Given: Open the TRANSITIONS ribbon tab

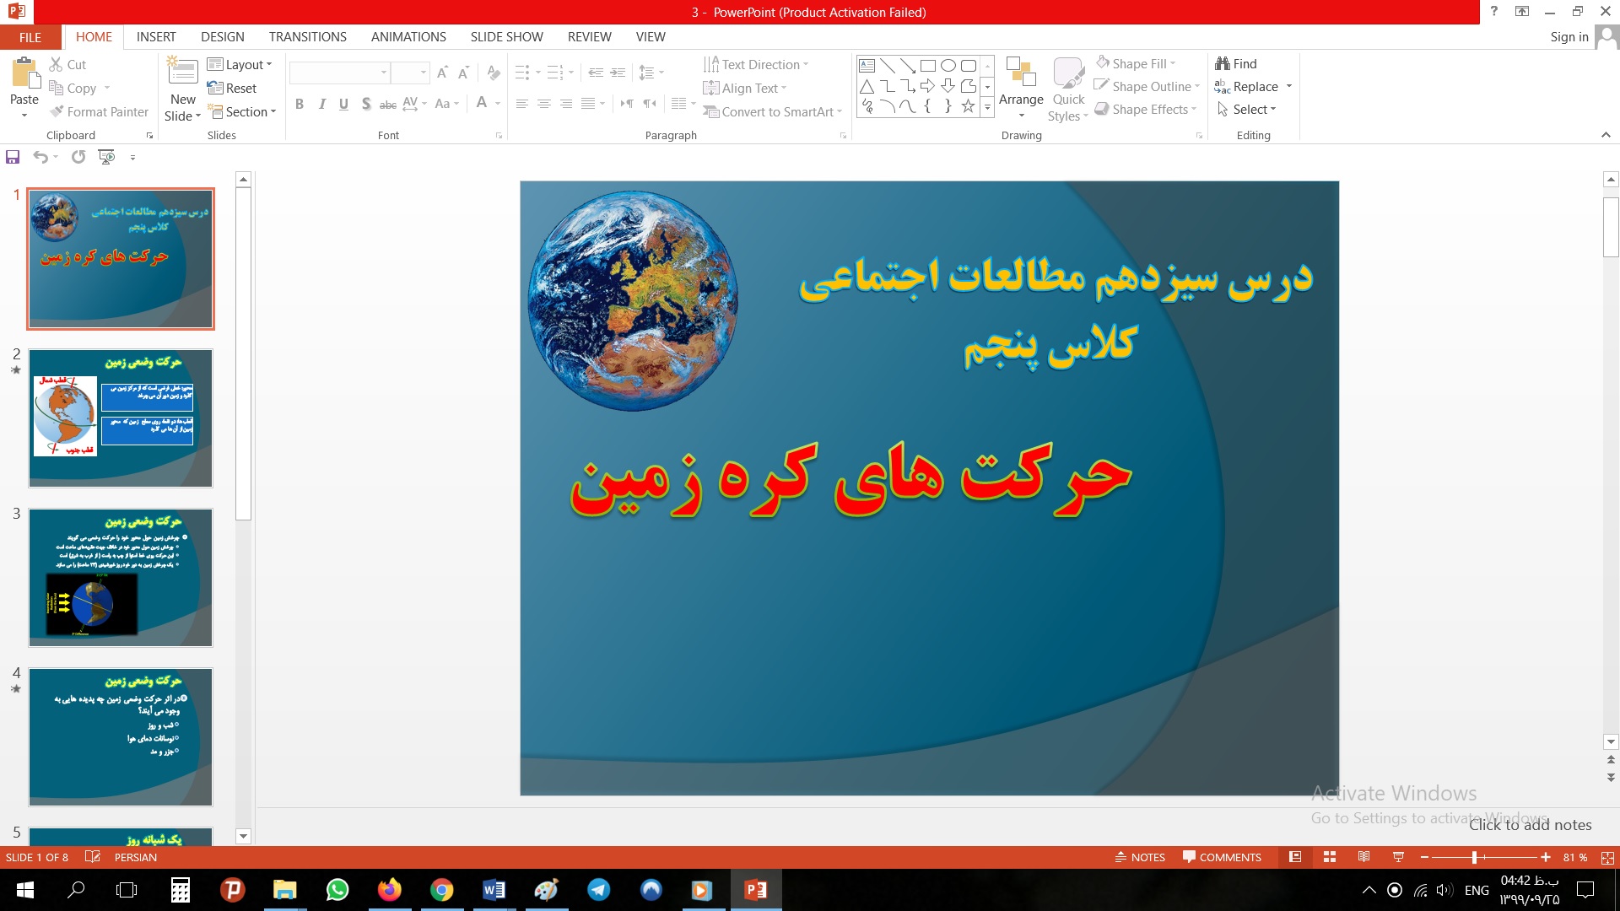Looking at the screenshot, I should 307,36.
